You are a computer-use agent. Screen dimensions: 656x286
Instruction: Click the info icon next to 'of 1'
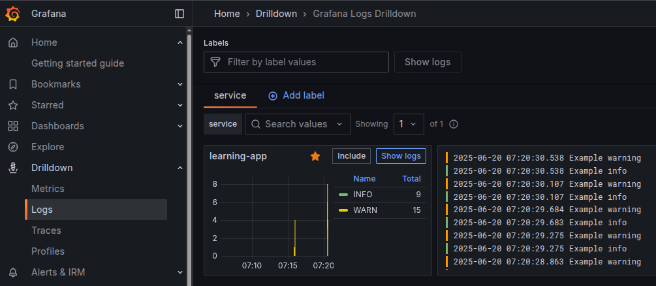pyautogui.click(x=454, y=124)
